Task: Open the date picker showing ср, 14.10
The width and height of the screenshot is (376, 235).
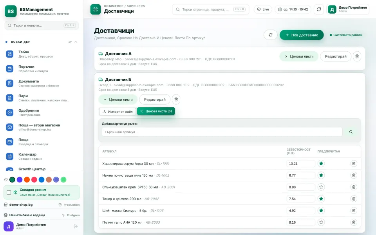Action: tap(293, 9)
